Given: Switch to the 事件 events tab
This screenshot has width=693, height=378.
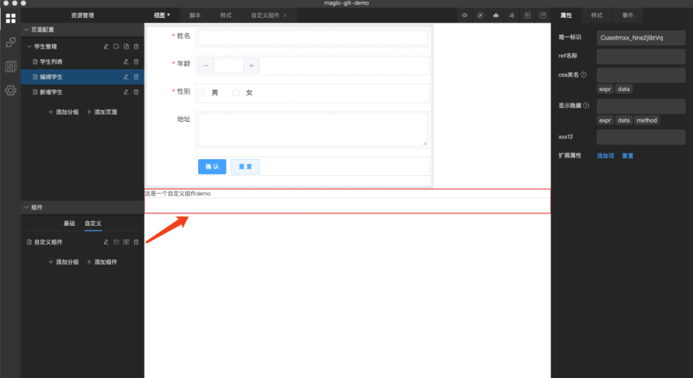Looking at the screenshot, I should (628, 15).
